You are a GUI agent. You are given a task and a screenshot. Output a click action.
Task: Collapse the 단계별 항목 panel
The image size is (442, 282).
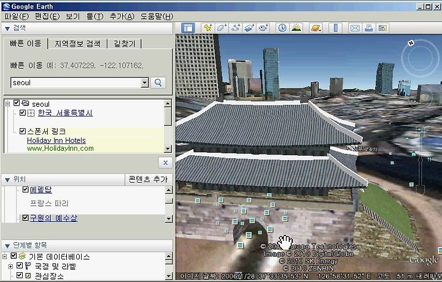(7, 246)
